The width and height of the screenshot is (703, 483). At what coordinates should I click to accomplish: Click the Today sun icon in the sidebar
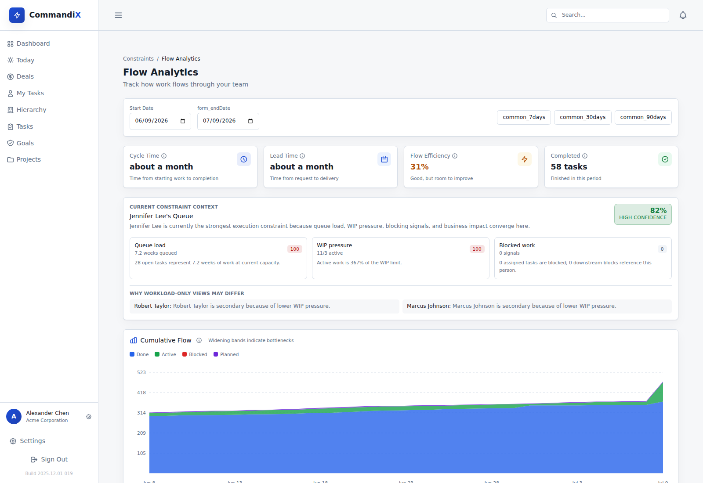(11, 60)
